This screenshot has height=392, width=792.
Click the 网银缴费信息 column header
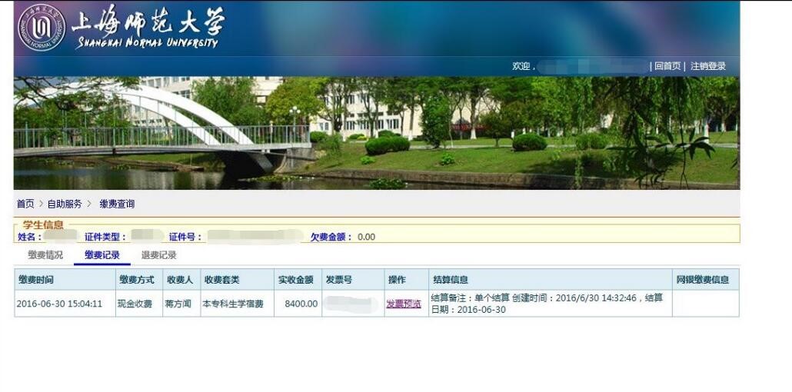tap(702, 280)
